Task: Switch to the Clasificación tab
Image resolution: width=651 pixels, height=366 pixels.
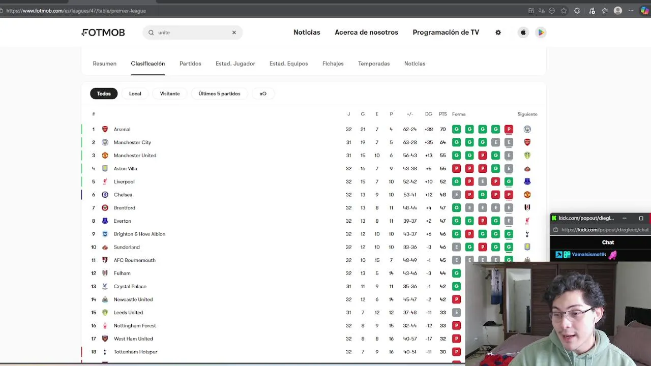Action: pyautogui.click(x=147, y=64)
